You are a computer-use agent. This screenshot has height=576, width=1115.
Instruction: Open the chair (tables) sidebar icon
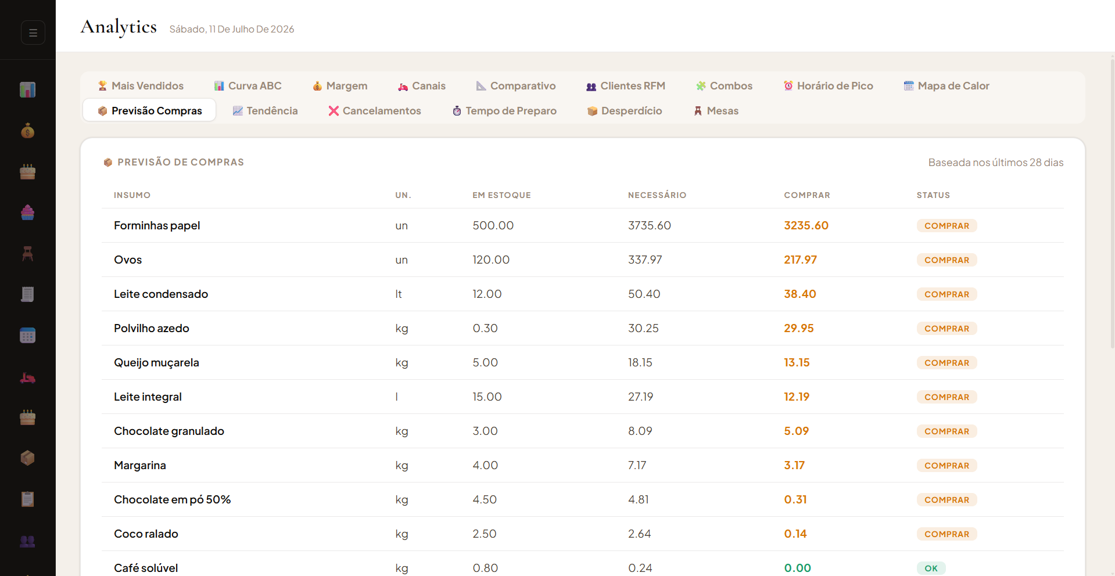27,253
